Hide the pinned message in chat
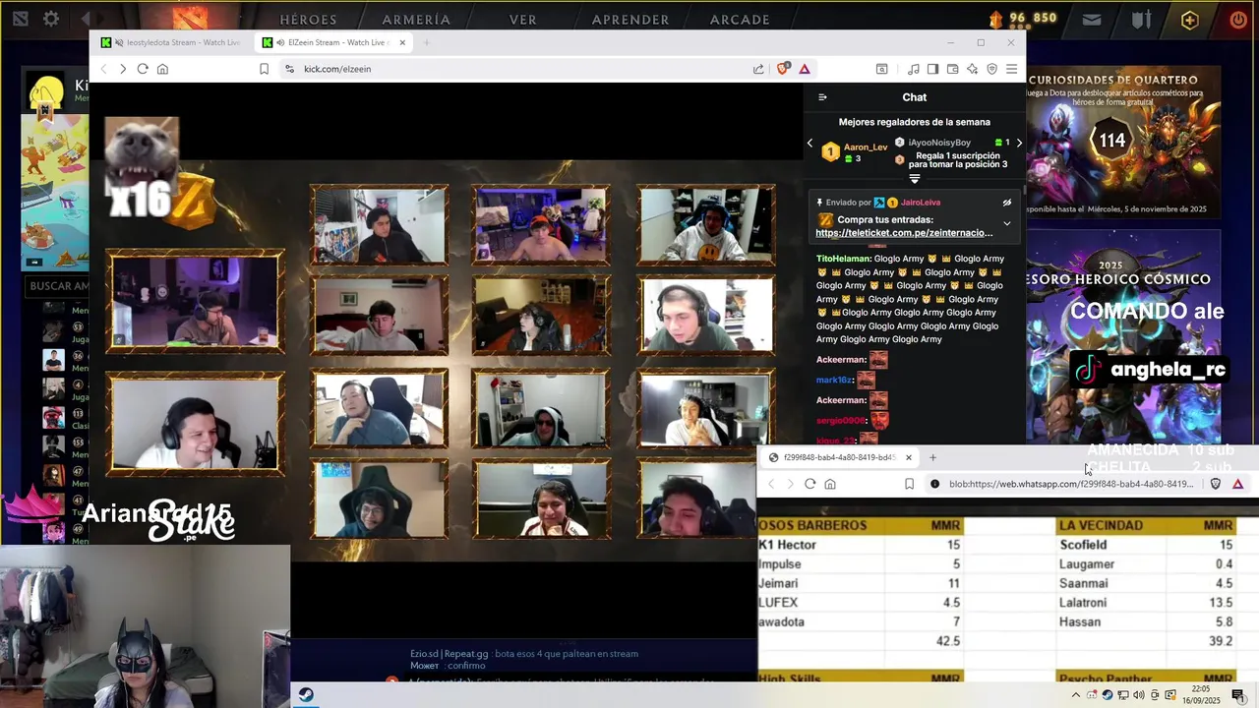Viewport: 1259px width, 708px height. (1006, 203)
